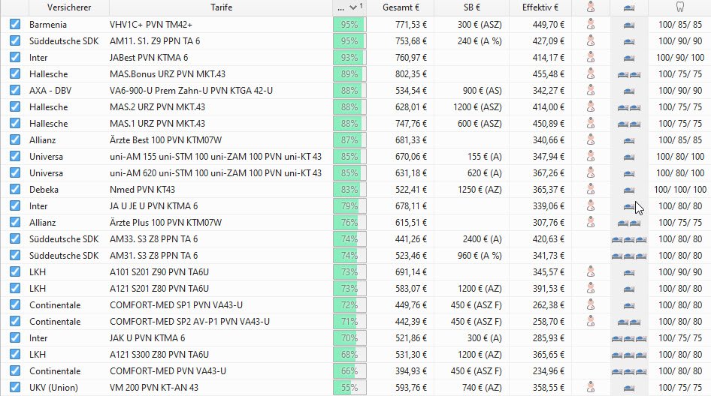711x396 pixels.
Task: Click triple-bed icon in LKH A121 S300 row
Action: click(629, 355)
